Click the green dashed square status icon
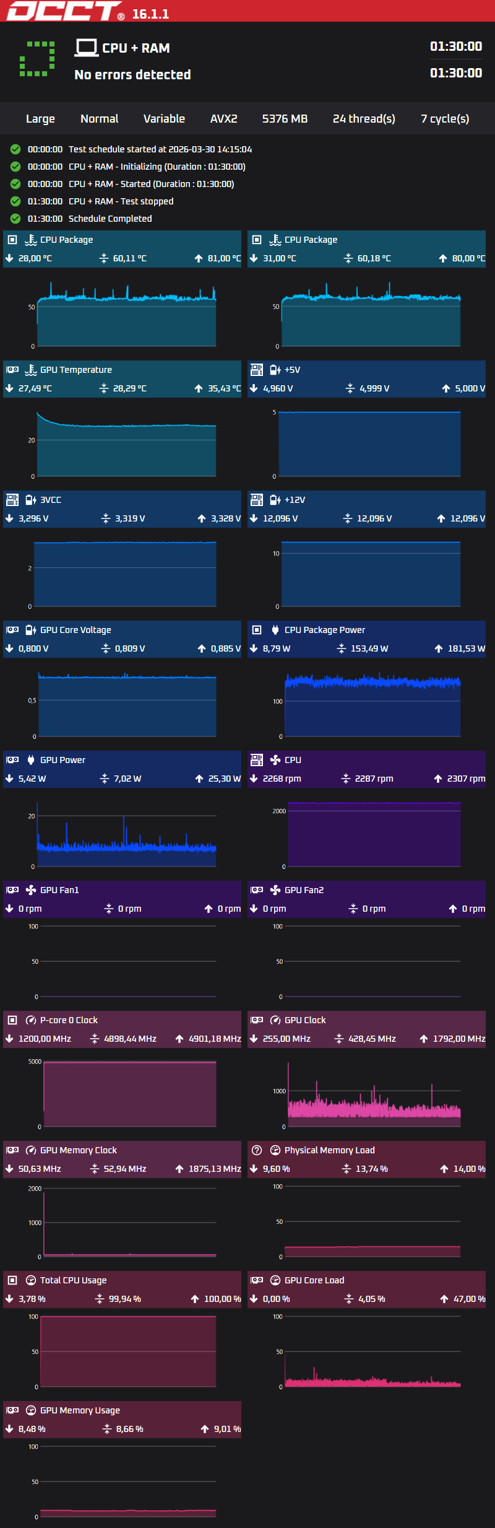Image resolution: width=495 pixels, height=1528 pixels. point(37,59)
